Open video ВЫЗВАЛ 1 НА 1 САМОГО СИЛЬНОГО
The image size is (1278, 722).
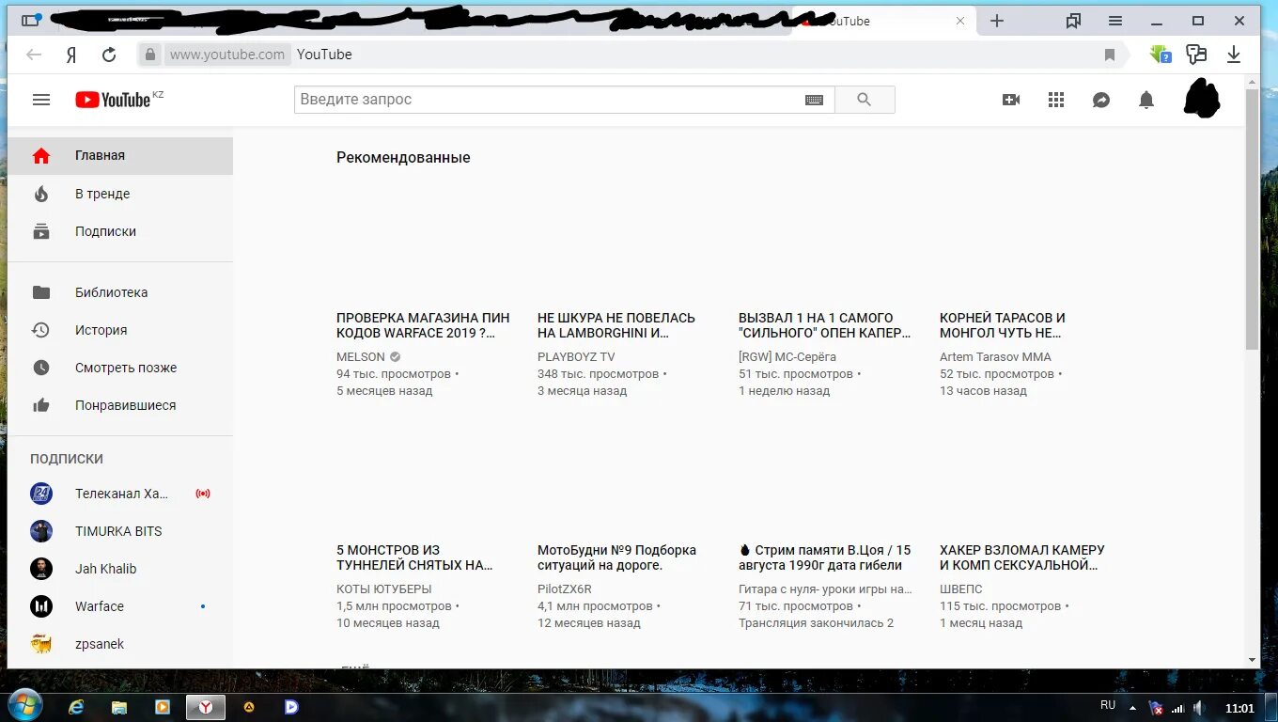point(825,325)
